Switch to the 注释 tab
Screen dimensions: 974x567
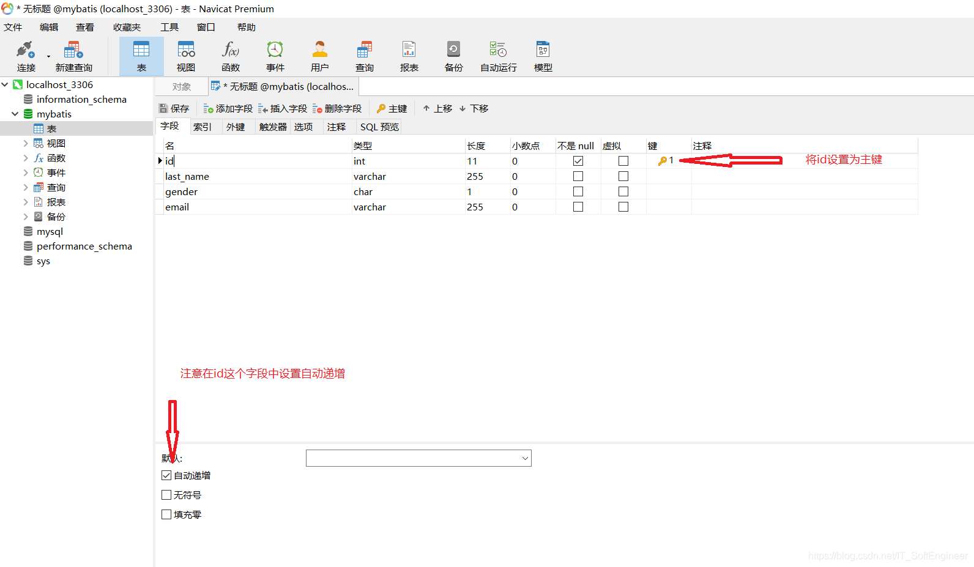click(336, 127)
